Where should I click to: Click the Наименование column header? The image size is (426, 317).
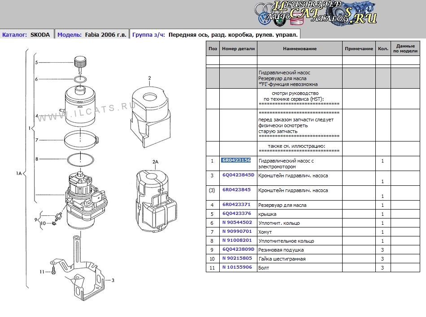300,48
